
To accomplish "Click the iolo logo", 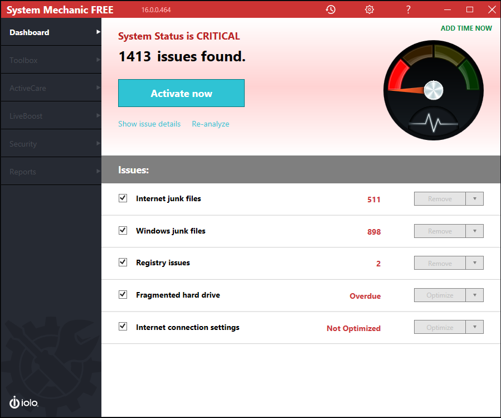I will 23,402.
